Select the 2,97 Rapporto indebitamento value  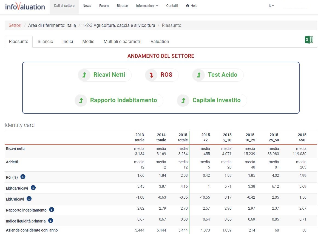(251, 208)
